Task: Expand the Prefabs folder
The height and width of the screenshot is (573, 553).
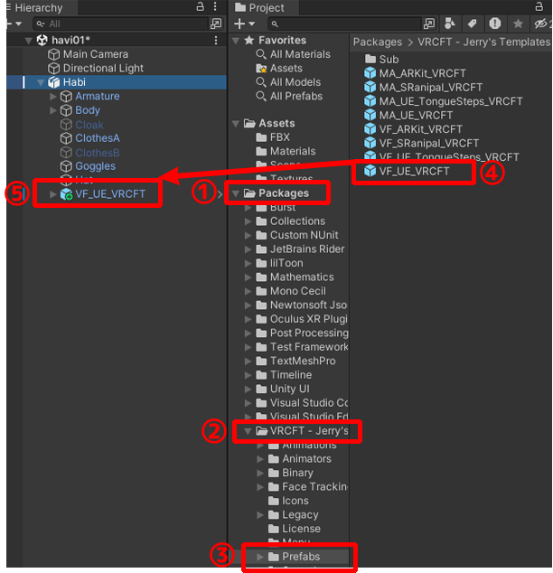Action: 261,557
